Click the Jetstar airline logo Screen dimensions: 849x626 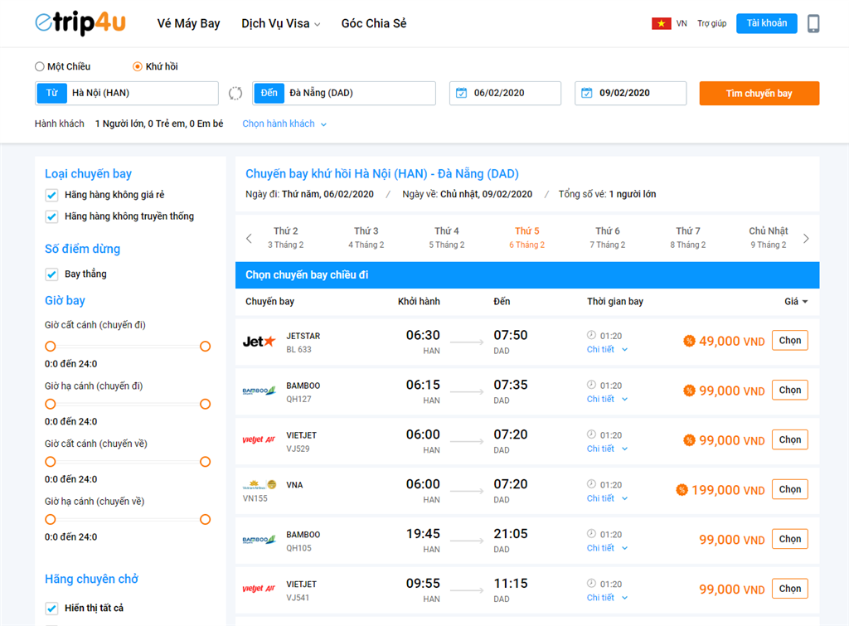pyautogui.click(x=259, y=342)
